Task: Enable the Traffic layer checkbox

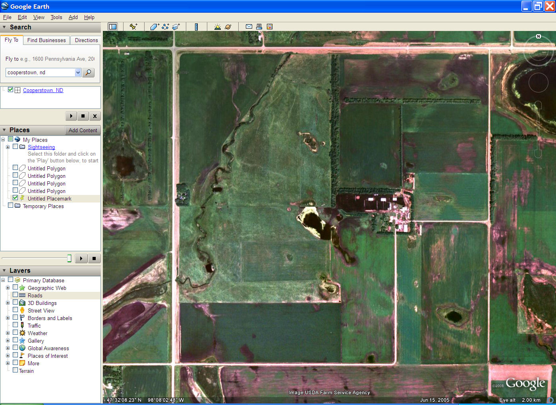Action: pyautogui.click(x=15, y=325)
